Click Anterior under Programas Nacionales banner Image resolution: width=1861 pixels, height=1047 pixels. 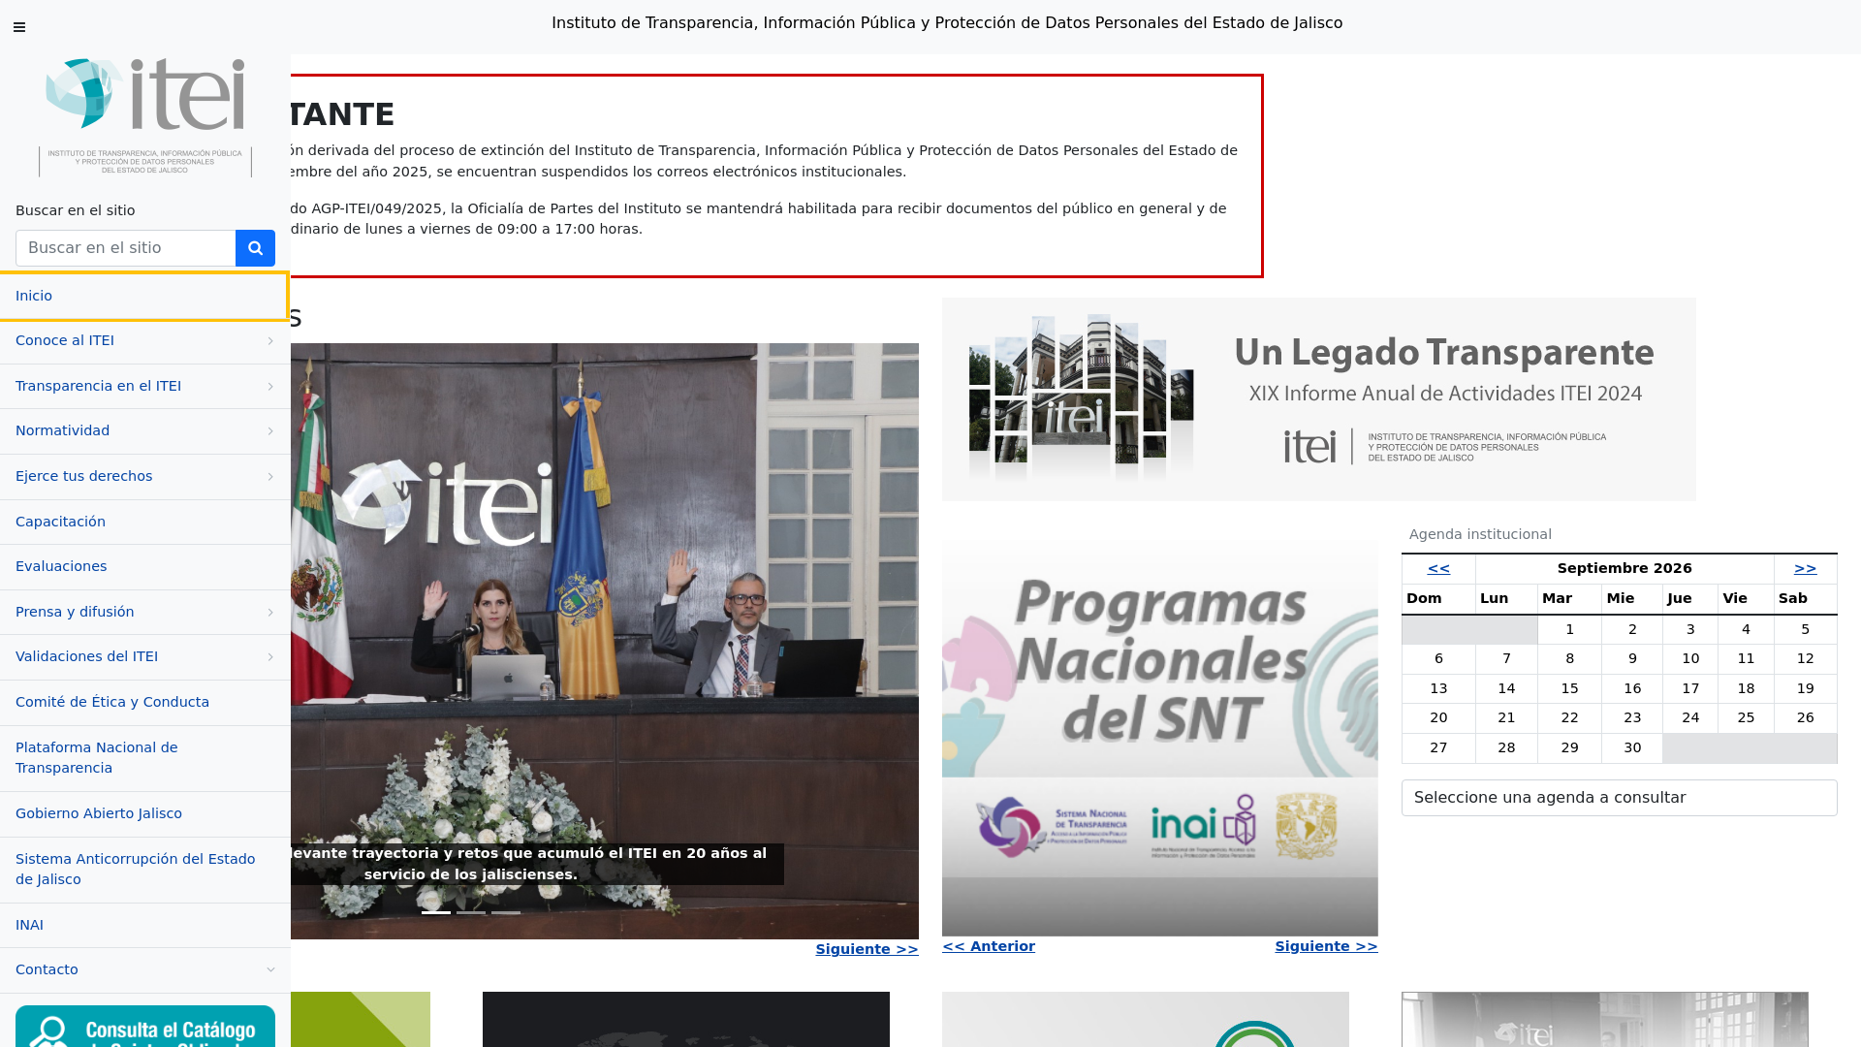click(x=989, y=947)
